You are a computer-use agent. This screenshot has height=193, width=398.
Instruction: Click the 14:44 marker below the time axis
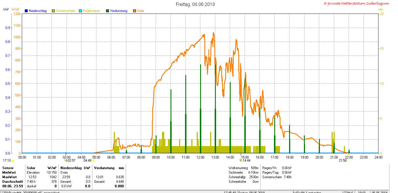pyautogui.click(x=245, y=161)
